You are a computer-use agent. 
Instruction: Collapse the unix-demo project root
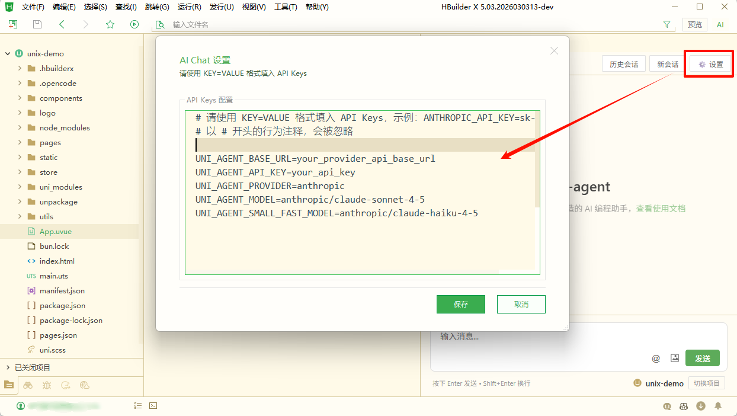pos(8,53)
